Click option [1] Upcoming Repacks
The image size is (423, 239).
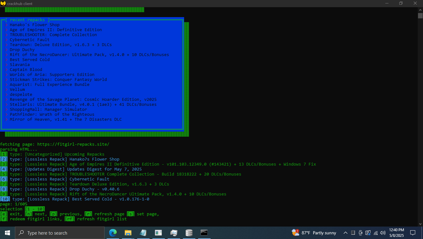[52, 154]
